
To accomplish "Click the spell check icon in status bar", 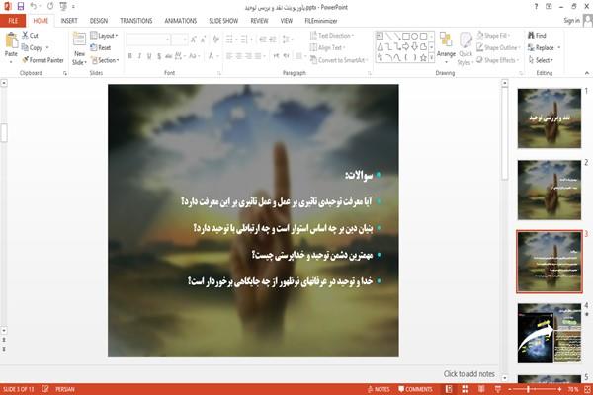I will coord(45,389).
